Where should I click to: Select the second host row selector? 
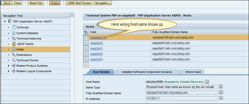point(86,43)
